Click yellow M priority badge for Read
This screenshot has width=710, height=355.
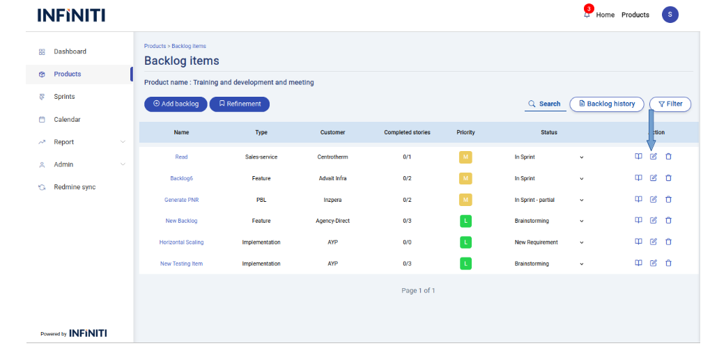point(465,157)
